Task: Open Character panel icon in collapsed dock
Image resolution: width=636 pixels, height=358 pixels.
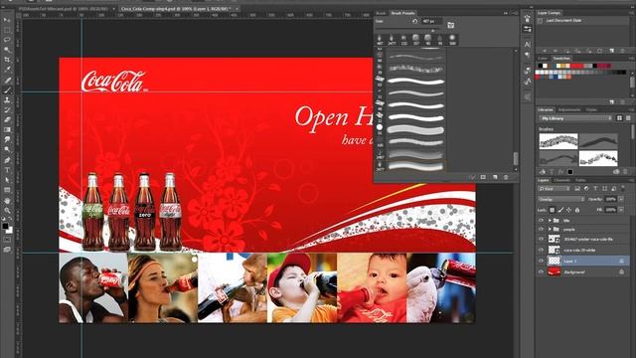Action: point(528,44)
